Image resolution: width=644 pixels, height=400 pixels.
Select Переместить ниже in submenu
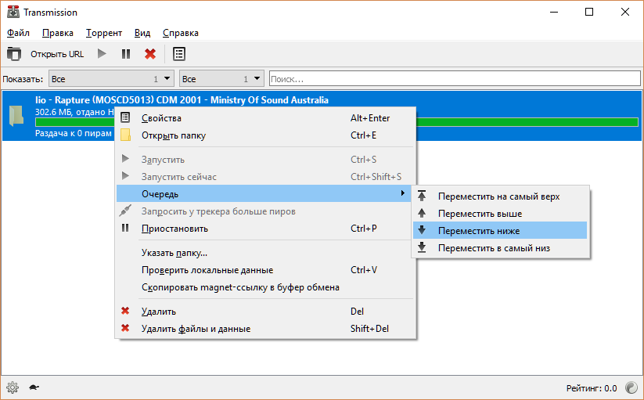pyautogui.click(x=500, y=231)
